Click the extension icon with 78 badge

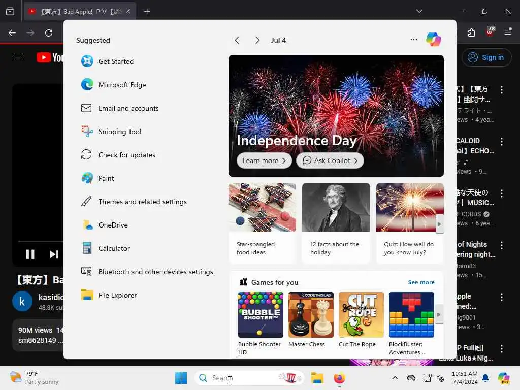coord(490,31)
